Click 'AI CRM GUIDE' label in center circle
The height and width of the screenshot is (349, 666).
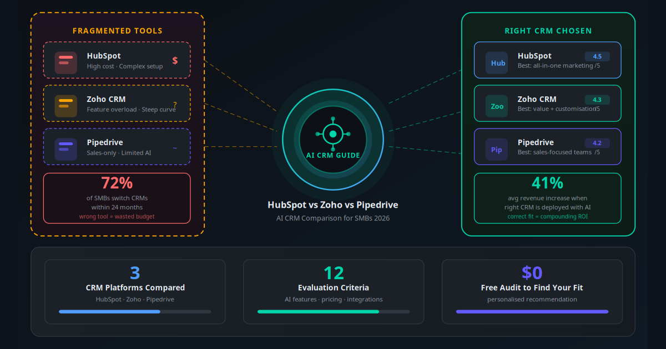tap(333, 156)
